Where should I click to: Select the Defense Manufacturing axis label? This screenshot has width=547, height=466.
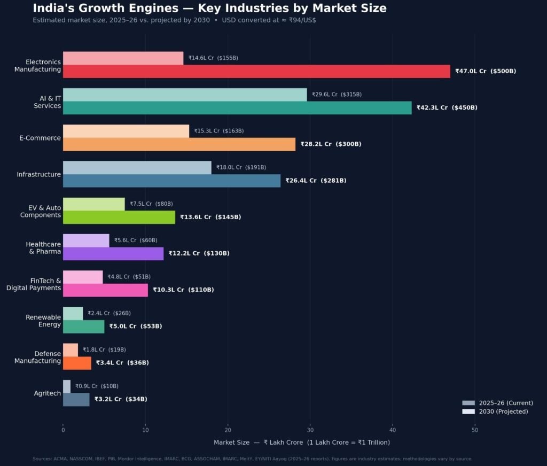click(38, 357)
